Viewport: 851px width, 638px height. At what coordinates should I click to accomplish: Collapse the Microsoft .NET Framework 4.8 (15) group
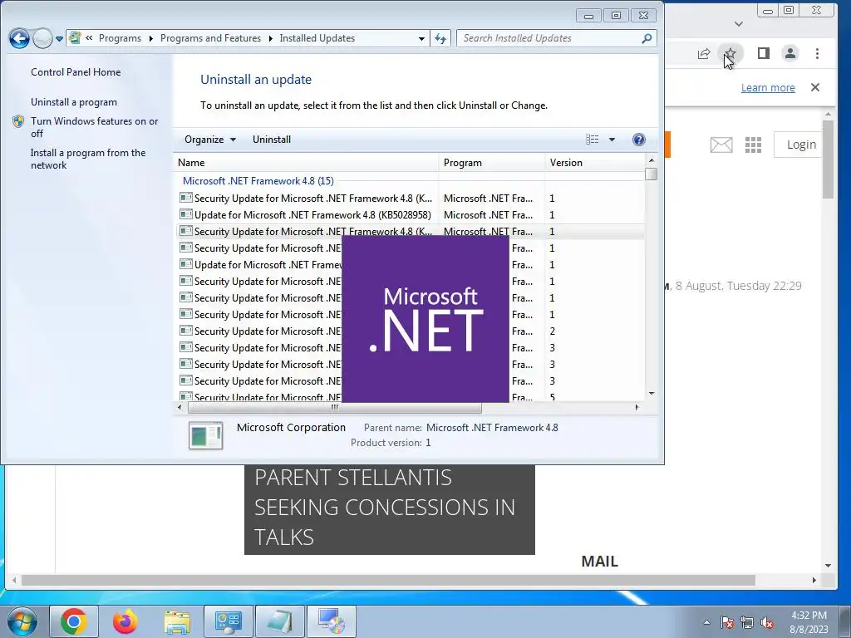tap(258, 180)
